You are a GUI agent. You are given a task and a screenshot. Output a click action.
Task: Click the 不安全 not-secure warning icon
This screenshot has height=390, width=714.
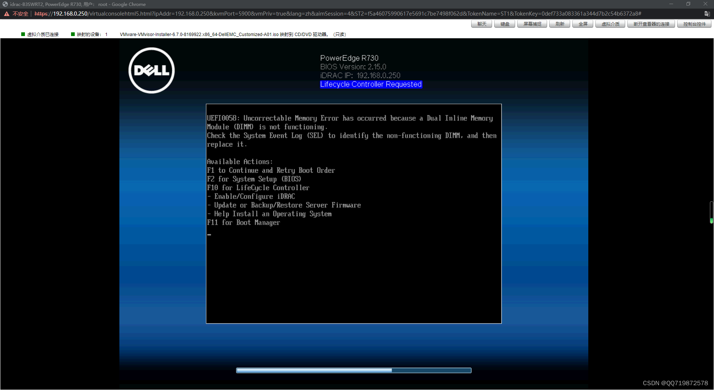point(7,14)
